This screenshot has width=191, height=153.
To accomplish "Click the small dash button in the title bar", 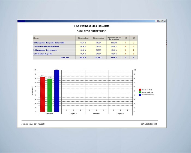I will (156, 21).
